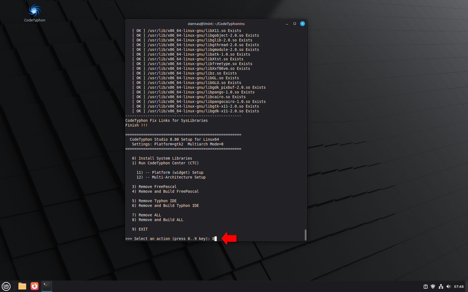Click '11) -- Platform (widget) Setup' line
Image resolution: width=468 pixels, height=292 pixels.
click(170, 172)
